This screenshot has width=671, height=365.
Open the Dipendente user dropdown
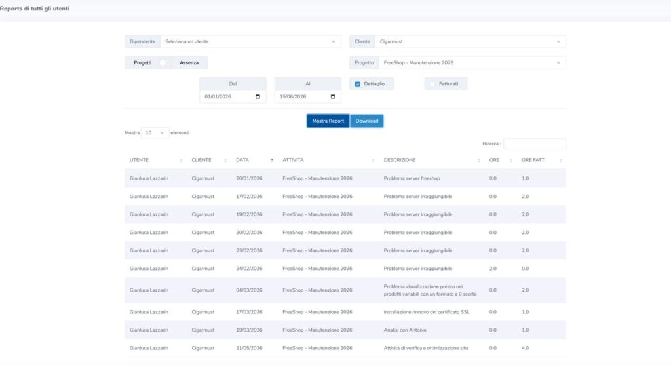click(x=250, y=41)
